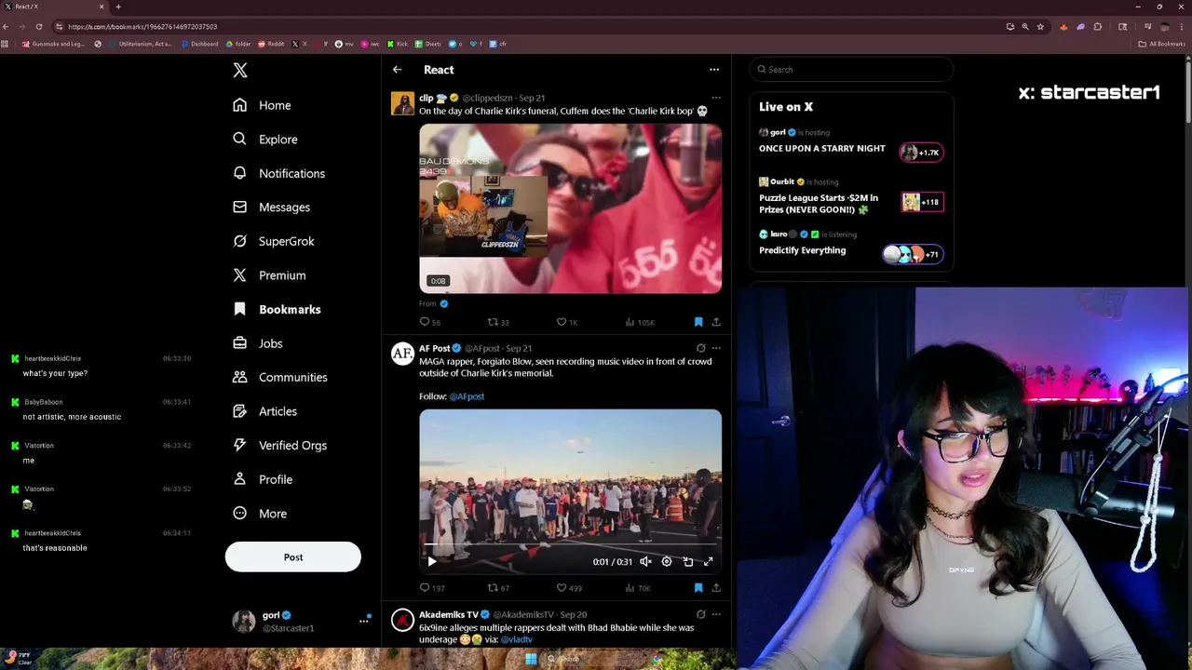
Task: Open a new browser tab
Action: pos(117,7)
